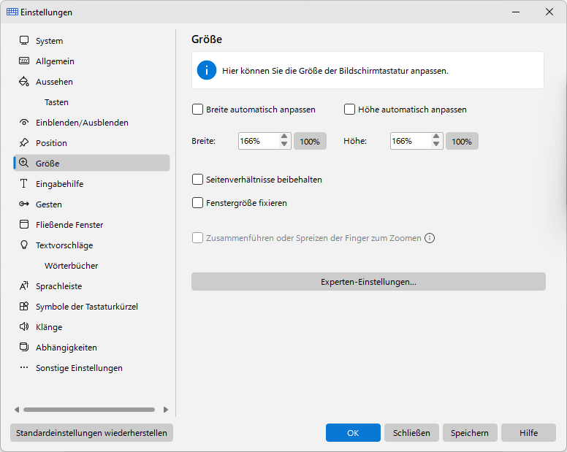Enable Höhe automatisch anpassen
The width and height of the screenshot is (567, 452).
[349, 109]
